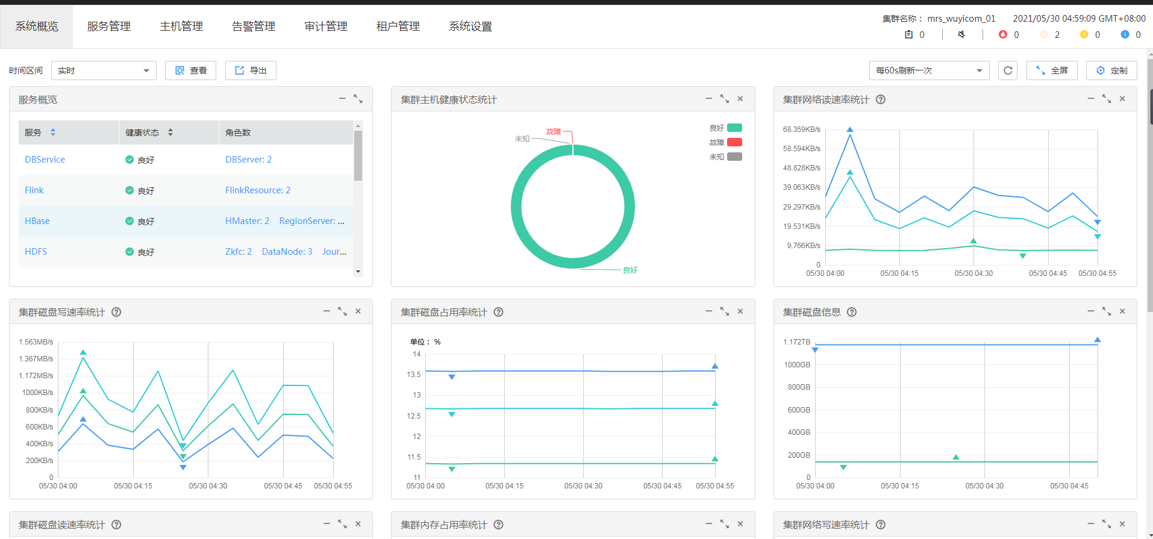Collapse the 集群磁盘写速率统计 panel
1153x539 pixels.
[327, 311]
